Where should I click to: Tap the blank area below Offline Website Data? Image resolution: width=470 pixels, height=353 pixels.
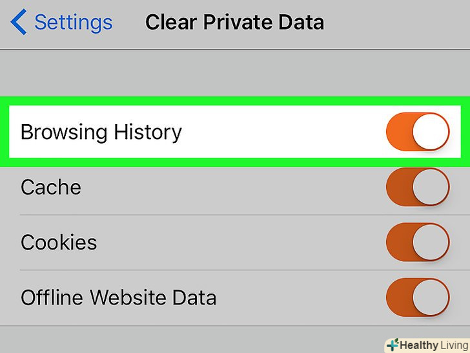194,339
